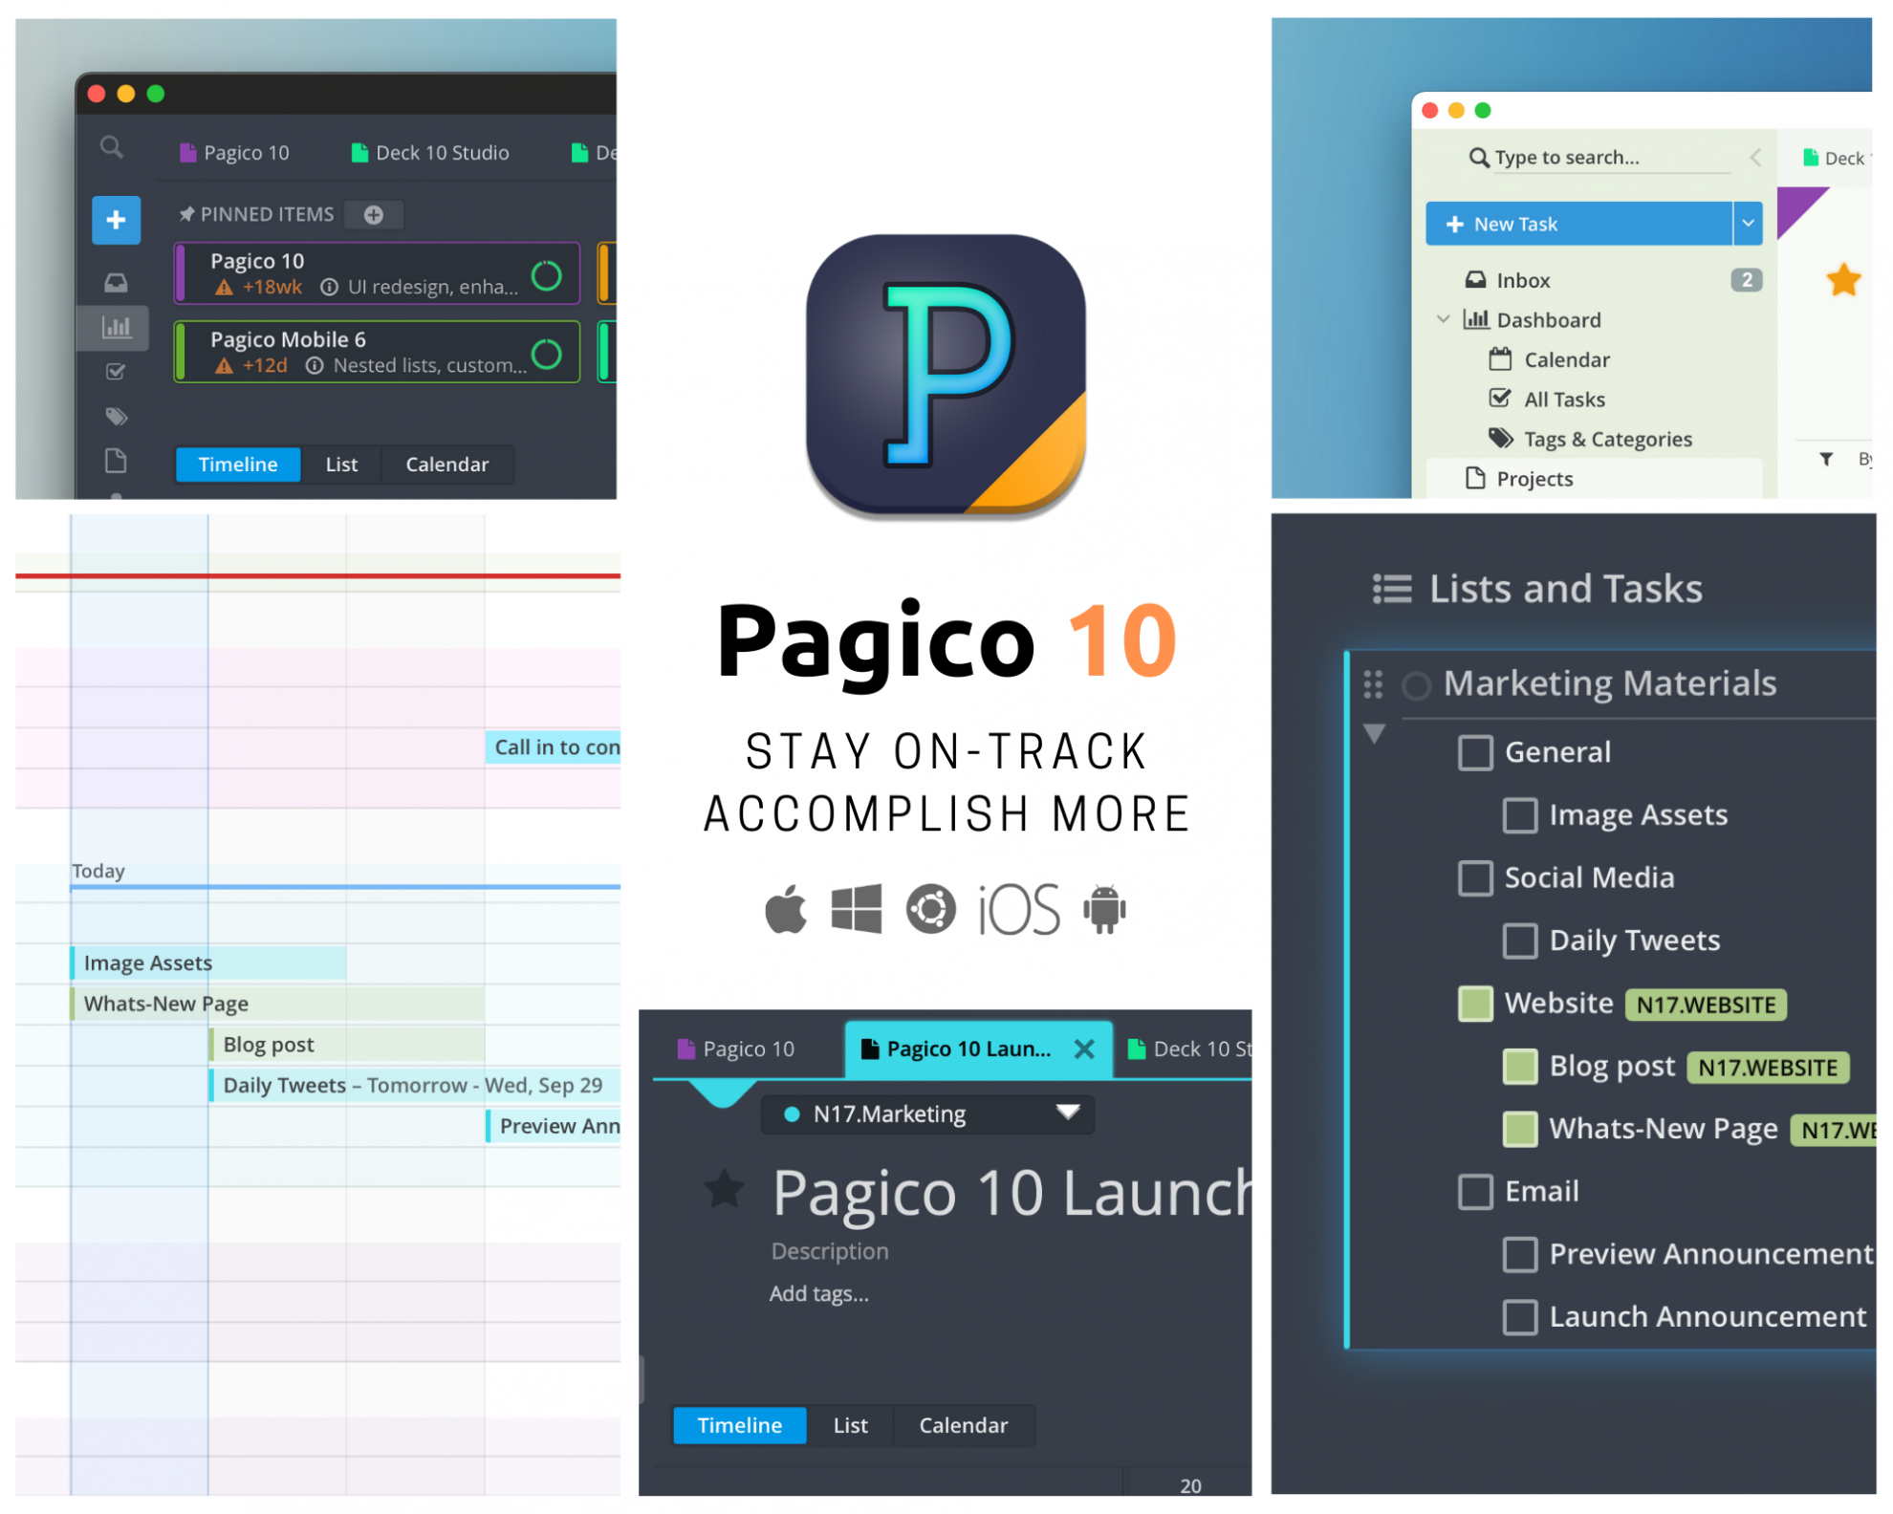Click the search magnifier in dark sidebar
This screenshot has height=1514, width=1893.
[x=112, y=147]
